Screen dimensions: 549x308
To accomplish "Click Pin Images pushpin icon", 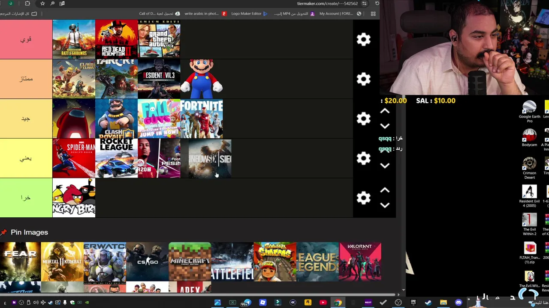I will click(4, 232).
